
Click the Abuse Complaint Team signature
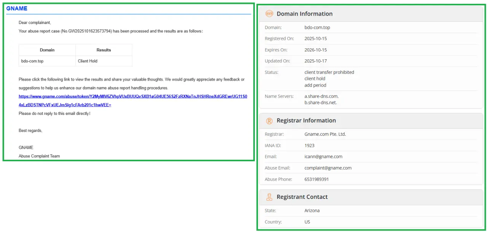point(39,156)
